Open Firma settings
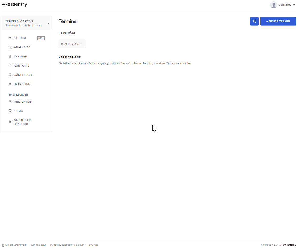This screenshot has width=298, height=250. click(x=18, y=111)
